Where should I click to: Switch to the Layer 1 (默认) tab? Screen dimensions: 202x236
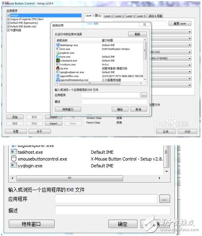coord(93,16)
